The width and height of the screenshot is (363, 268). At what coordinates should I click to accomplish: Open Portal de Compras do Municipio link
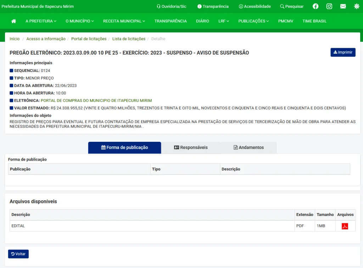pyautogui.click(x=96, y=101)
